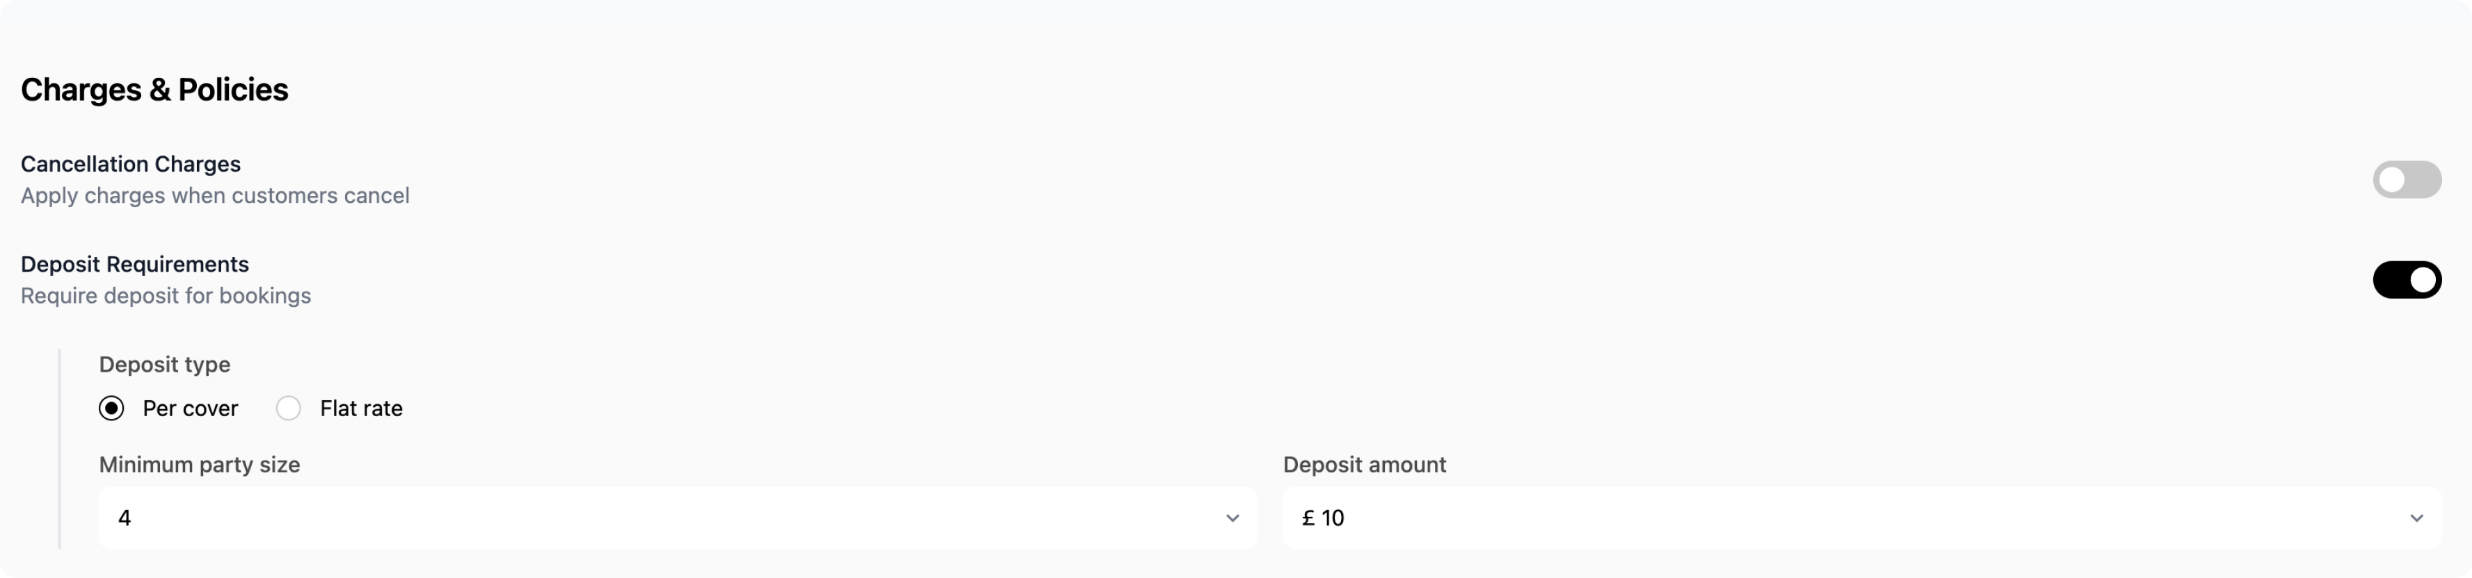Open the Deposit amount dropdown

click(x=1861, y=518)
